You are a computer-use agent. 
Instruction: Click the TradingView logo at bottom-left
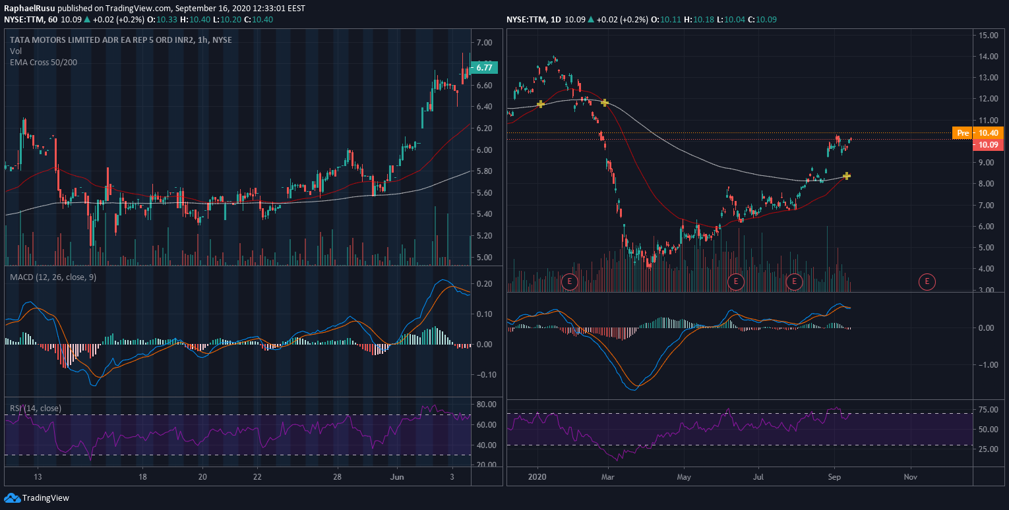(37, 497)
